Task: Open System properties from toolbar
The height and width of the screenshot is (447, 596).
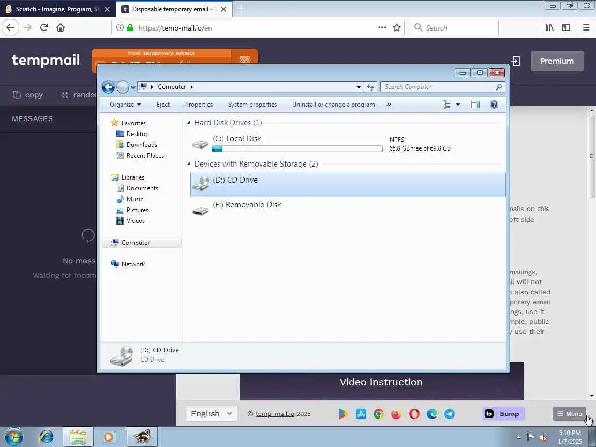Action: point(252,105)
